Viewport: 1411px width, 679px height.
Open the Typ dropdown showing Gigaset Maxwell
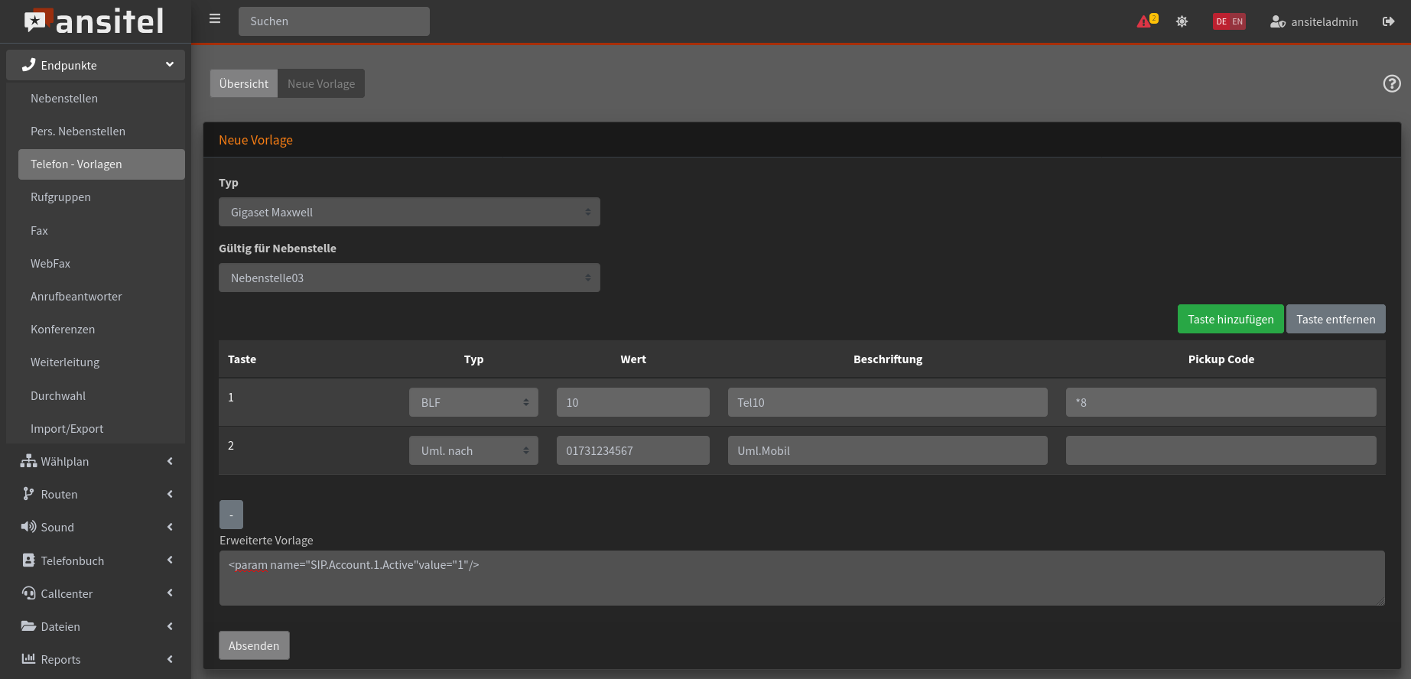point(409,212)
